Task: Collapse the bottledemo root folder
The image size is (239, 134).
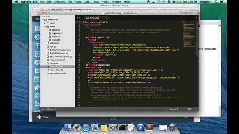Action: pyautogui.click(x=43, y=20)
